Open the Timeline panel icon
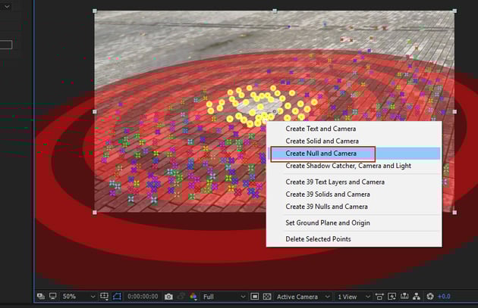Viewport: 478px width, 308px height. (x=404, y=297)
